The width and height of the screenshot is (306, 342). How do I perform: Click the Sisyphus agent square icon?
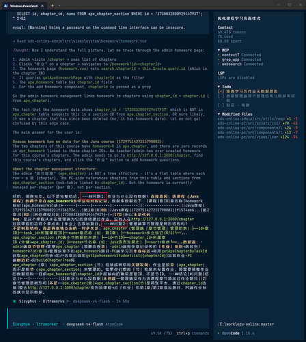14,301
